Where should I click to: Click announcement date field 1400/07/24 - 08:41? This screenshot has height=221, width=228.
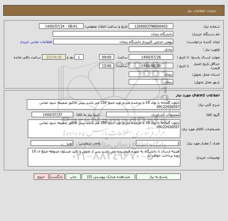click(61, 26)
